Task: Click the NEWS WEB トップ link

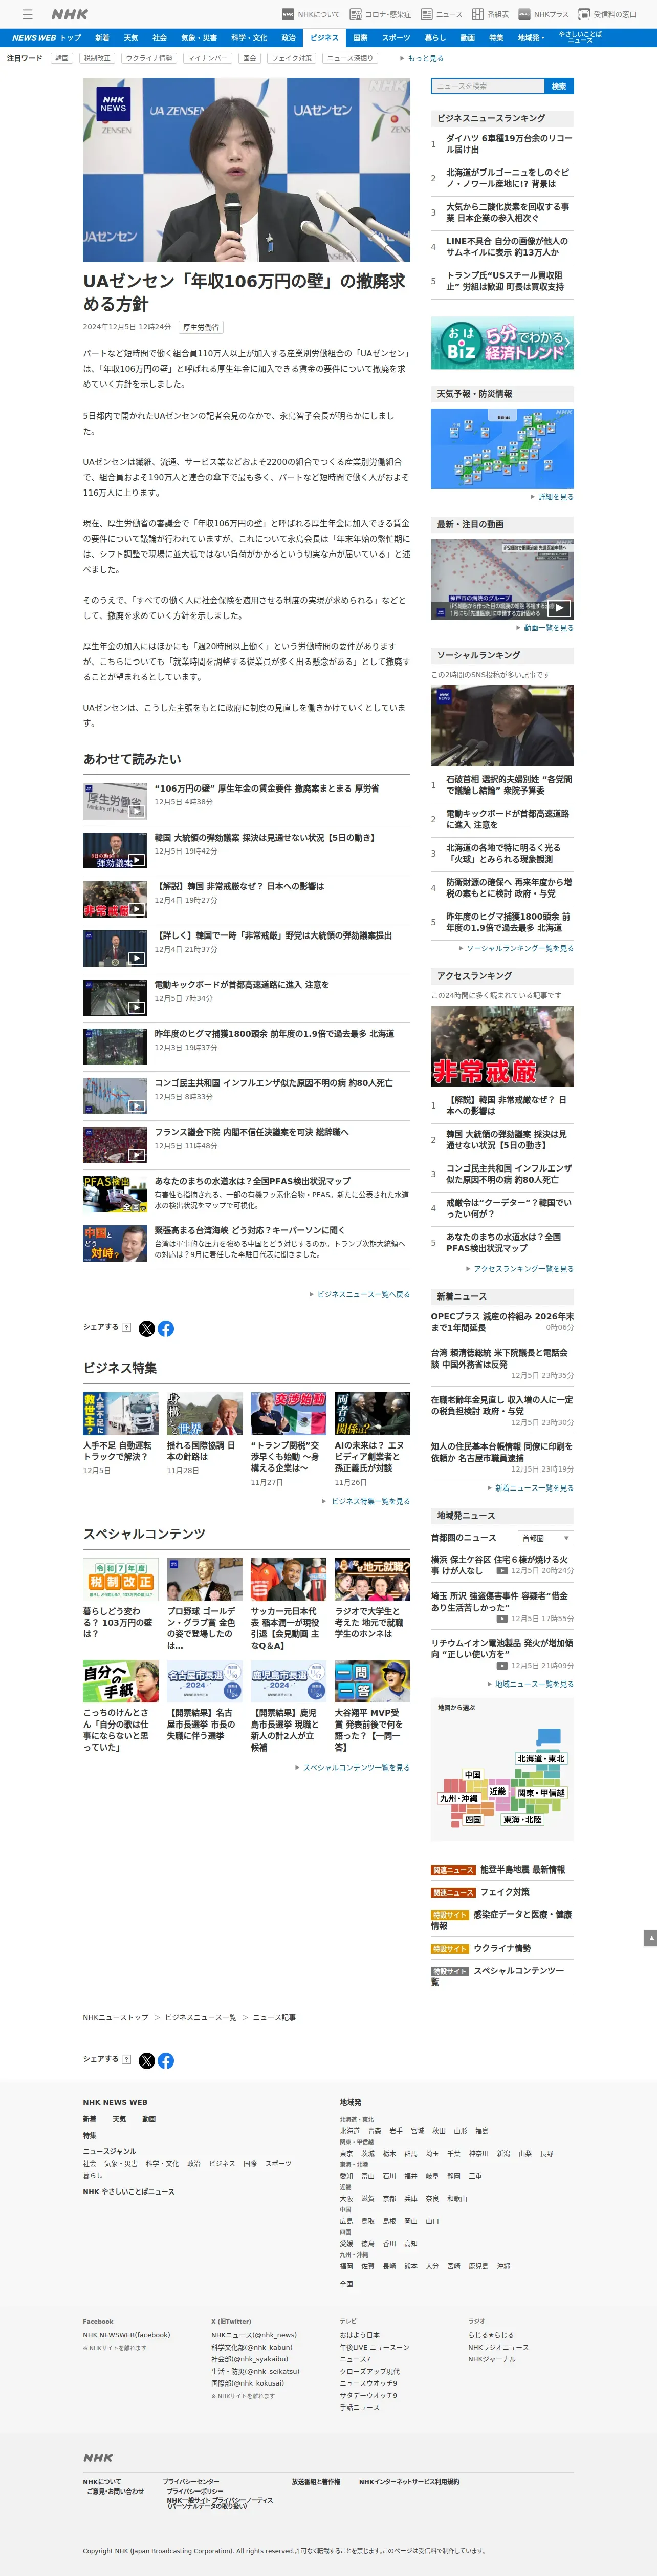Action: [46, 38]
